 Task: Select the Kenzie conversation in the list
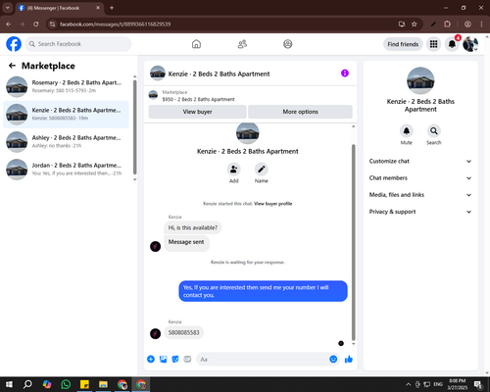66,115
